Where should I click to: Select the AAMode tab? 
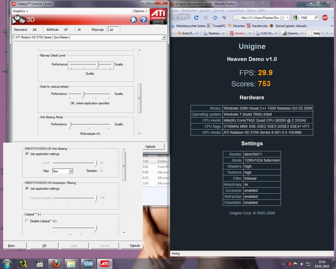52,30
